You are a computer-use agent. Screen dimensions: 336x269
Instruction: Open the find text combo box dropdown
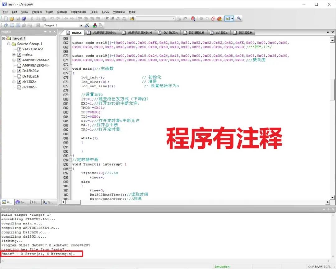[x=174, y=19]
